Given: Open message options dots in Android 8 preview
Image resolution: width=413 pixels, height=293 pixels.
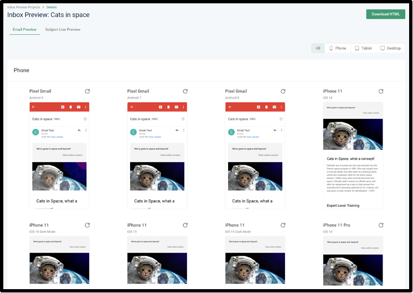Looking at the screenshot, I should click(x=282, y=130).
